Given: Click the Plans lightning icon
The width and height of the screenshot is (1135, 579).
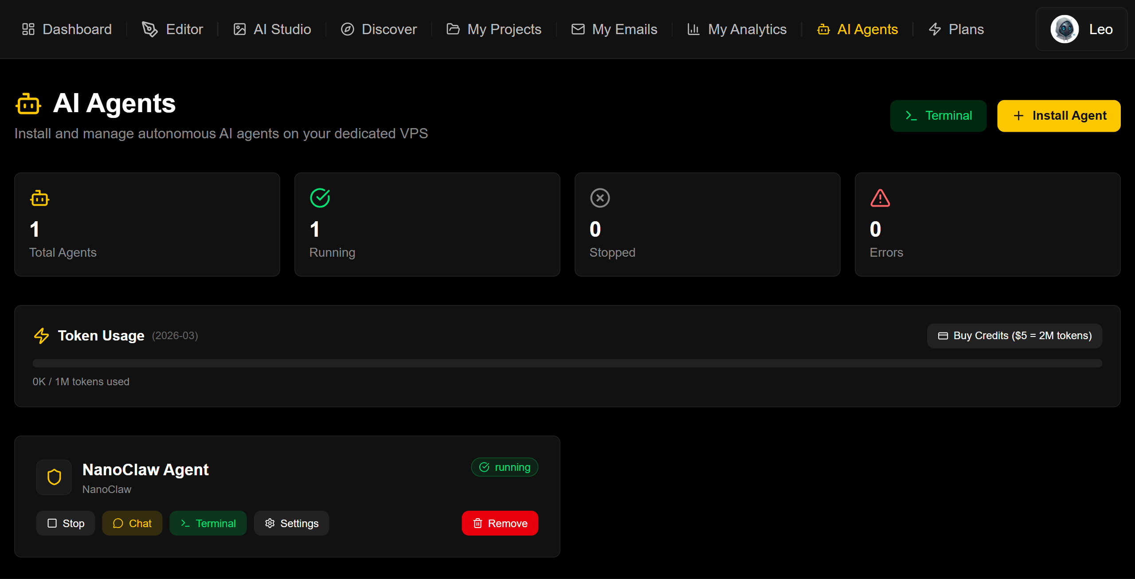Looking at the screenshot, I should pyautogui.click(x=935, y=28).
